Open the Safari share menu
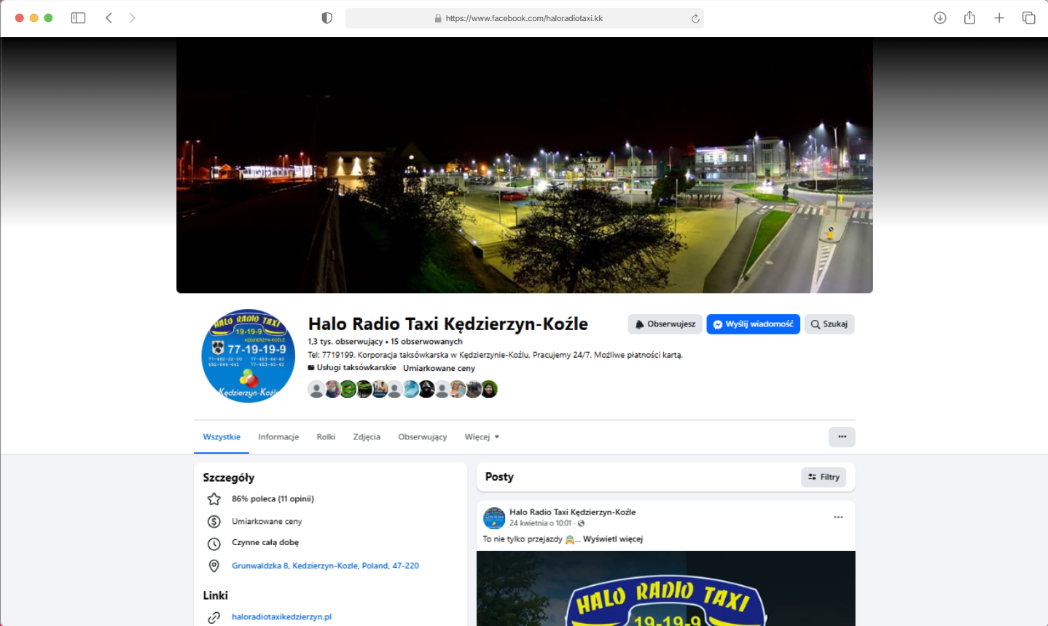This screenshot has height=626, width=1048. pos(969,17)
